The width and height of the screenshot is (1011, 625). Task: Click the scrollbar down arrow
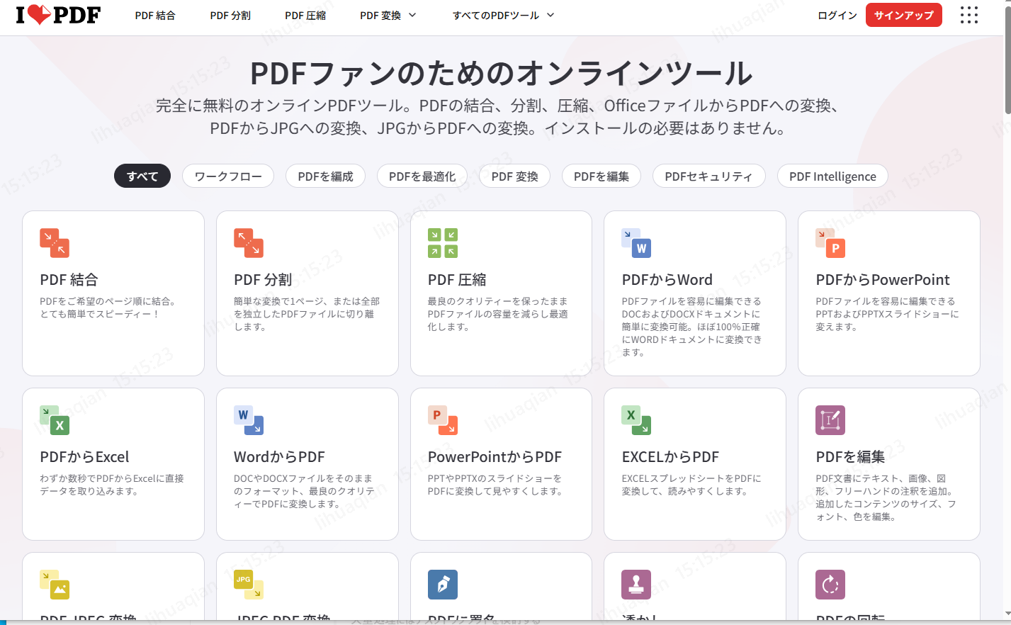point(1007,614)
